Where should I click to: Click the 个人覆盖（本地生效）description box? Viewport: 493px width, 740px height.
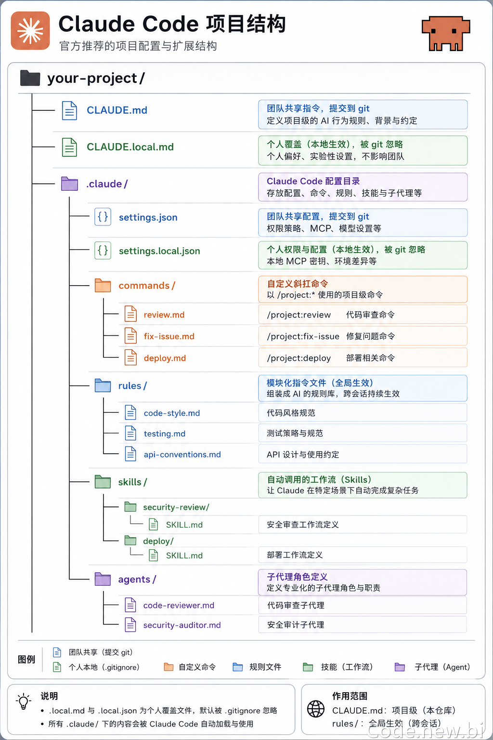(x=363, y=150)
